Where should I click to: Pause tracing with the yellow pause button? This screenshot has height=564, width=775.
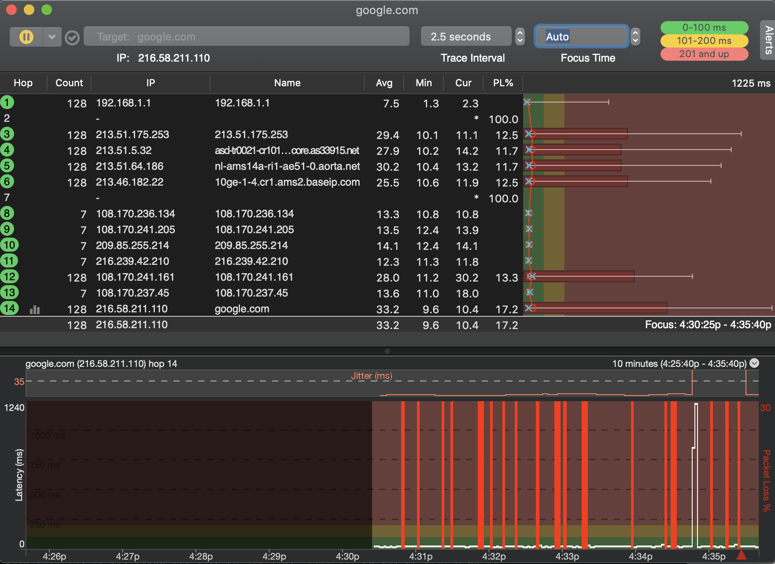coord(26,37)
